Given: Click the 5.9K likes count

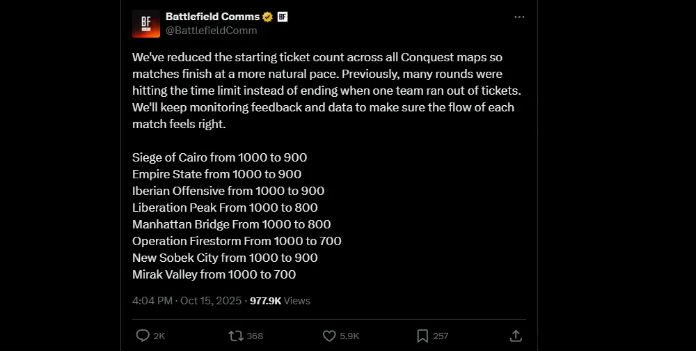Looking at the screenshot, I should point(349,336).
